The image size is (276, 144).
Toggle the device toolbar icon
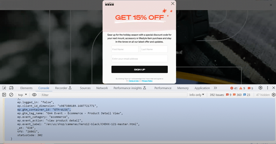click(11, 88)
